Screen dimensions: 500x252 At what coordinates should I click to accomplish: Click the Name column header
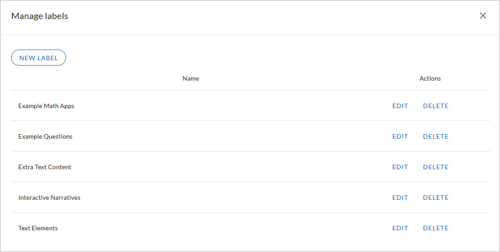click(191, 79)
